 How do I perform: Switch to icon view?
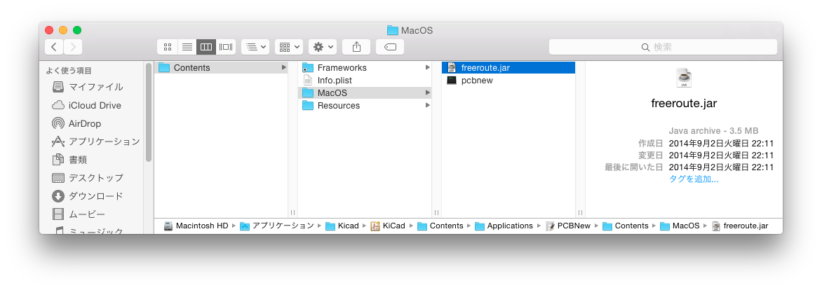168,47
